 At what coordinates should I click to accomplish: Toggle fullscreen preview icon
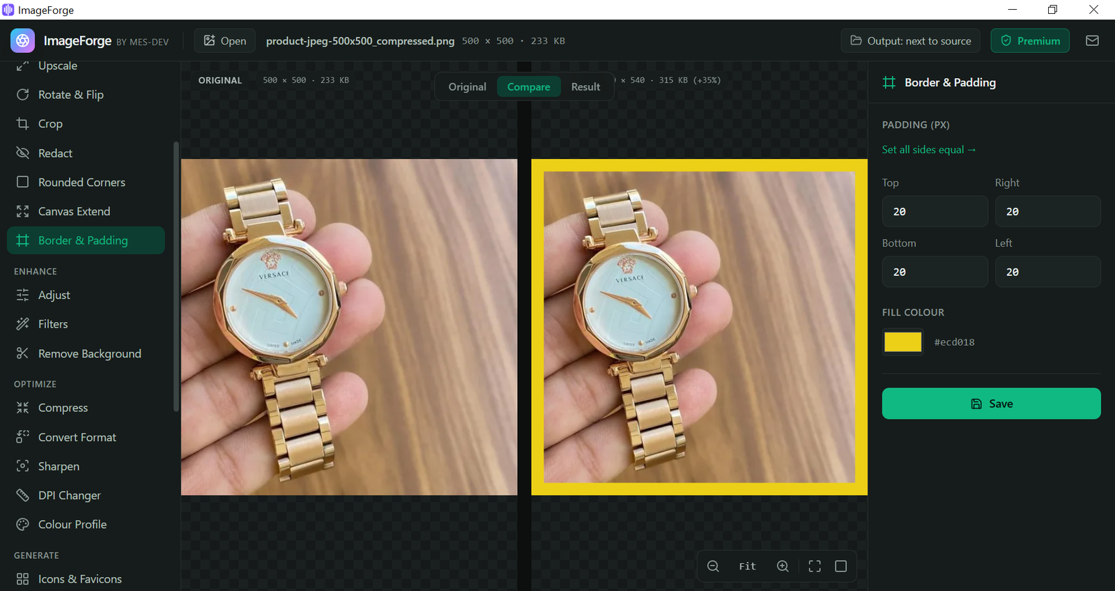pos(815,566)
